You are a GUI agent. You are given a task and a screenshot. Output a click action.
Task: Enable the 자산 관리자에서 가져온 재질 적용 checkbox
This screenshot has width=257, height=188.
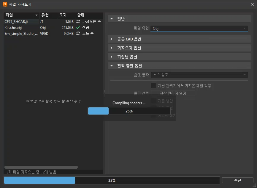coord(153,85)
